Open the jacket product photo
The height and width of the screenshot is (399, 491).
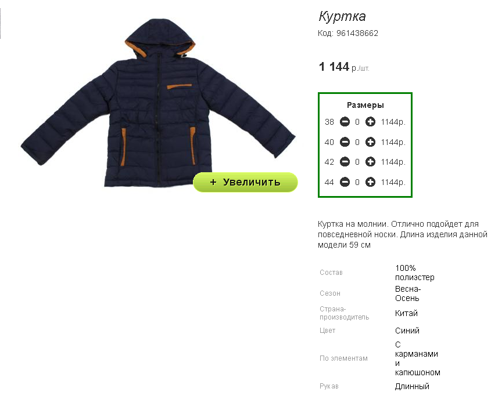[x=158, y=103]
